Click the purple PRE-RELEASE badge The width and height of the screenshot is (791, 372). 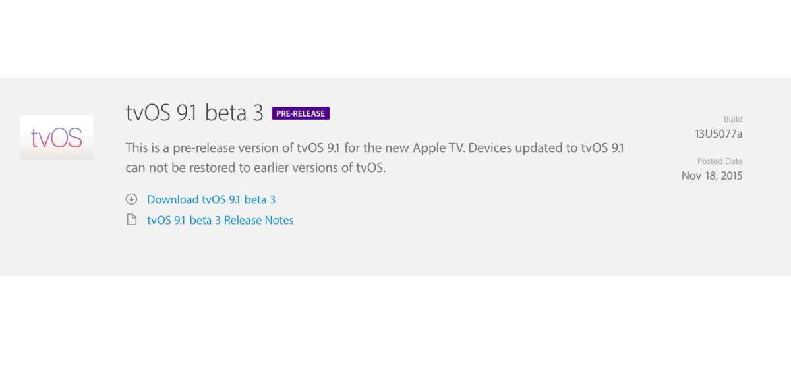(301, 113)
